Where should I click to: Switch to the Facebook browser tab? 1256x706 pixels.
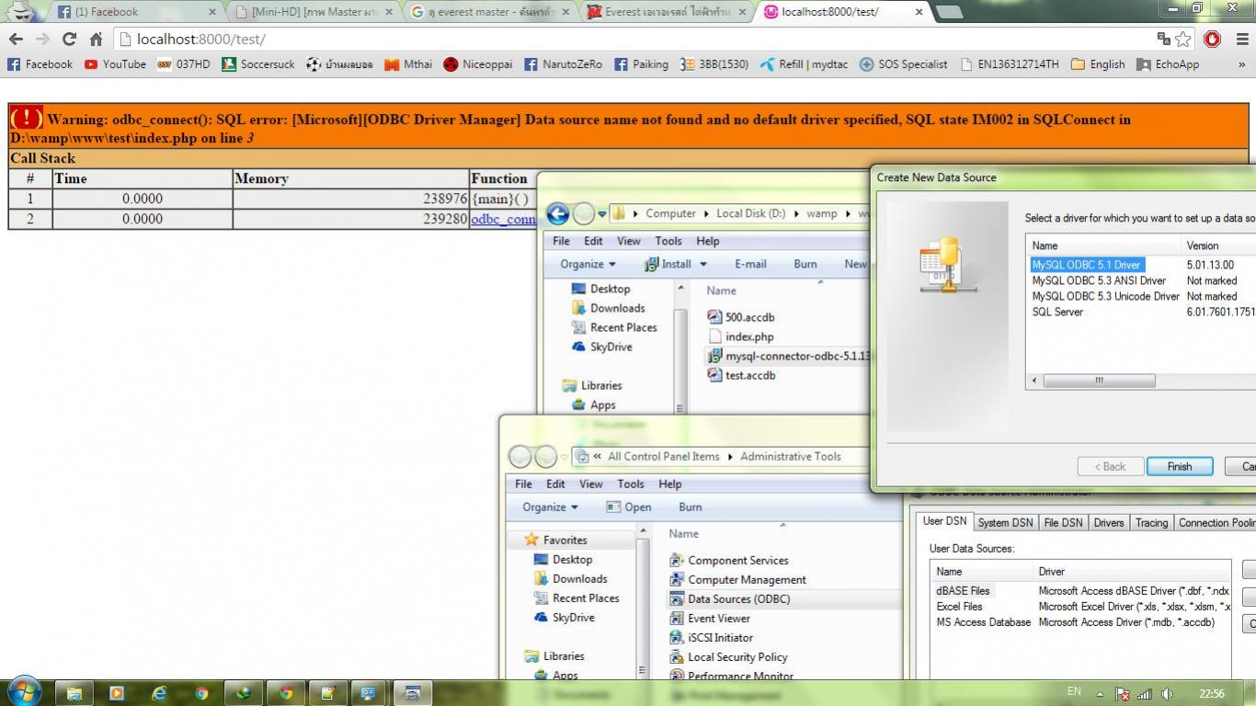click(x=133, y=12)
